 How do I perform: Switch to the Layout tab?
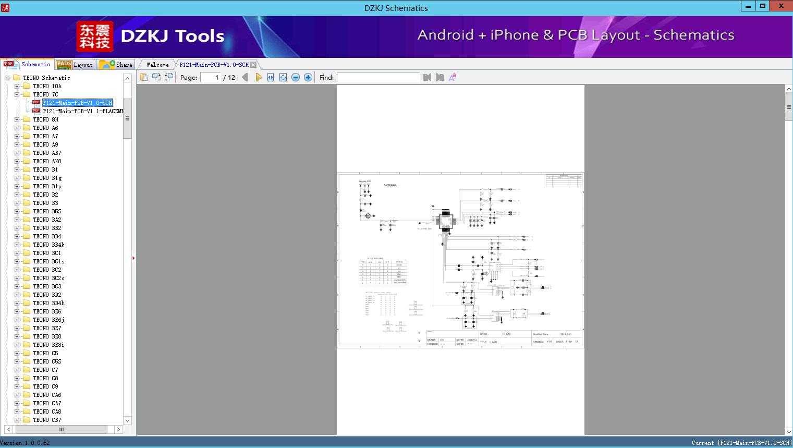[x=75, y=65]
